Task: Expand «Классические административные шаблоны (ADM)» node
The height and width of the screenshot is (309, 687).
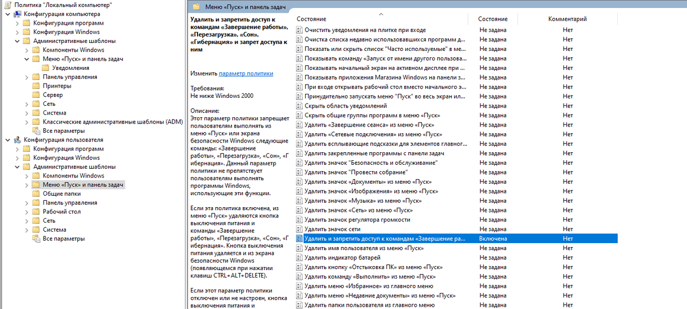Action: (x=26, y=122)
